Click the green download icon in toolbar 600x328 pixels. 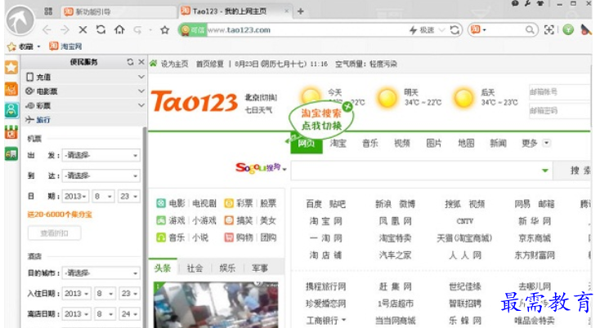pos(568,30)
